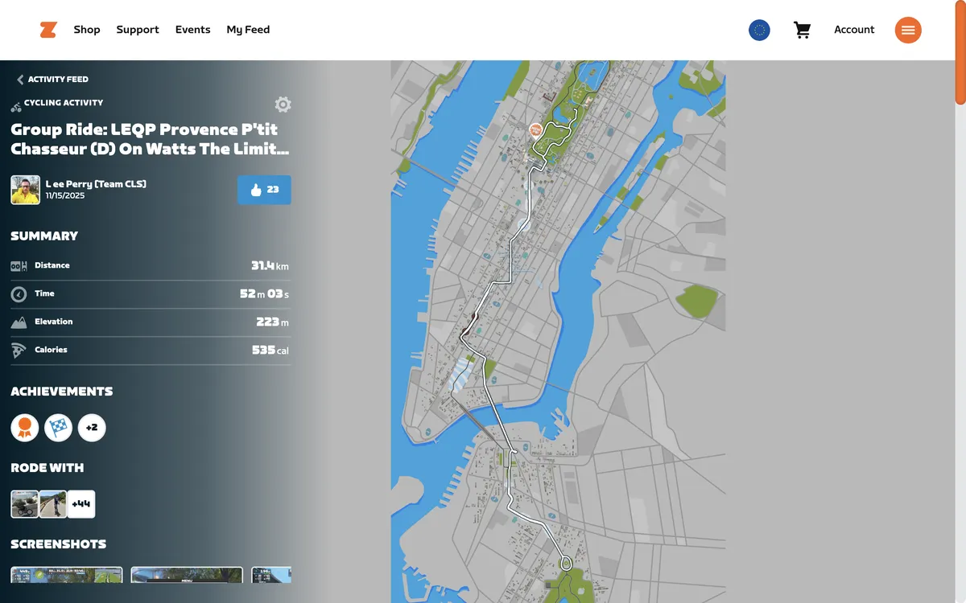Click the 535 cal calories value
The width and height of the screenshot is (966, 603).
270,350
